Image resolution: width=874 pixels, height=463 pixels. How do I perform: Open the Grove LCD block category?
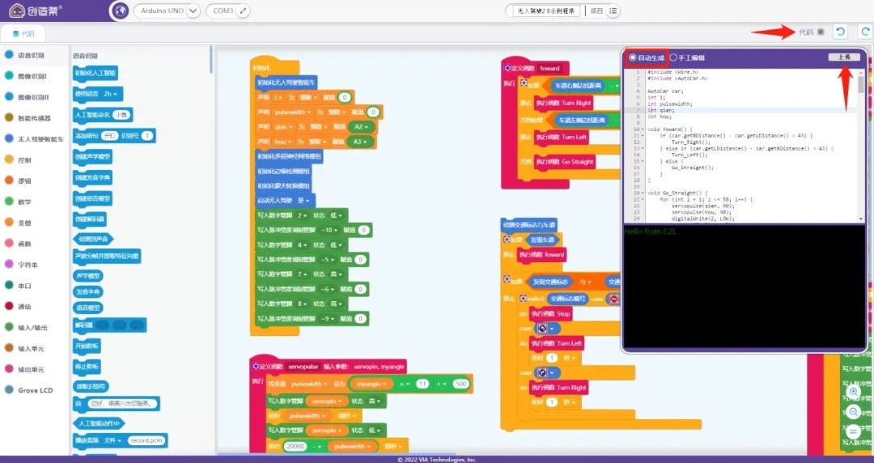click(x=35, y=390)
